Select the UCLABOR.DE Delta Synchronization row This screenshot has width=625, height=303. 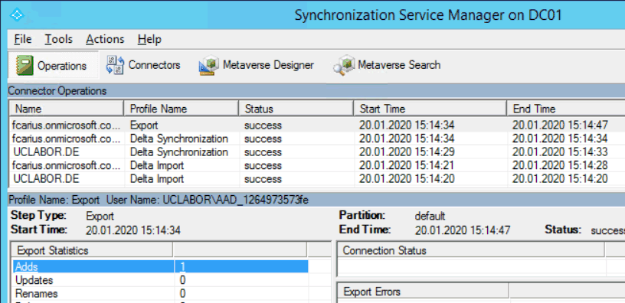point(317,152)
